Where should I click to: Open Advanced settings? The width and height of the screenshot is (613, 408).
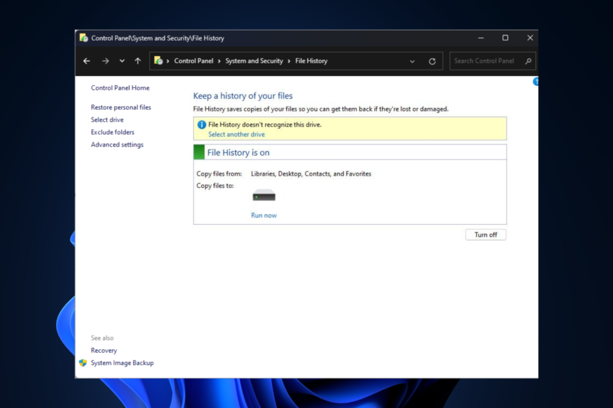[x=118, y=145]
